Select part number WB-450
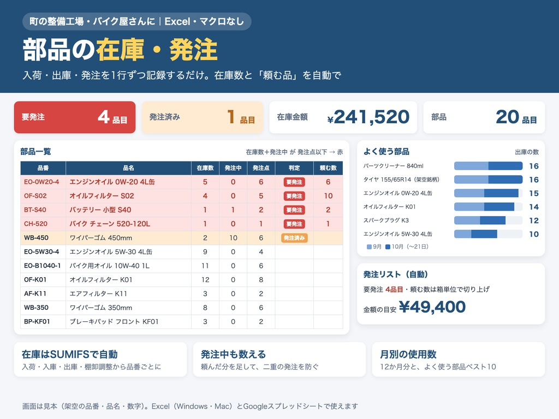Image resolution: width=559 pixels, height=419 pixels. (36, 238)
